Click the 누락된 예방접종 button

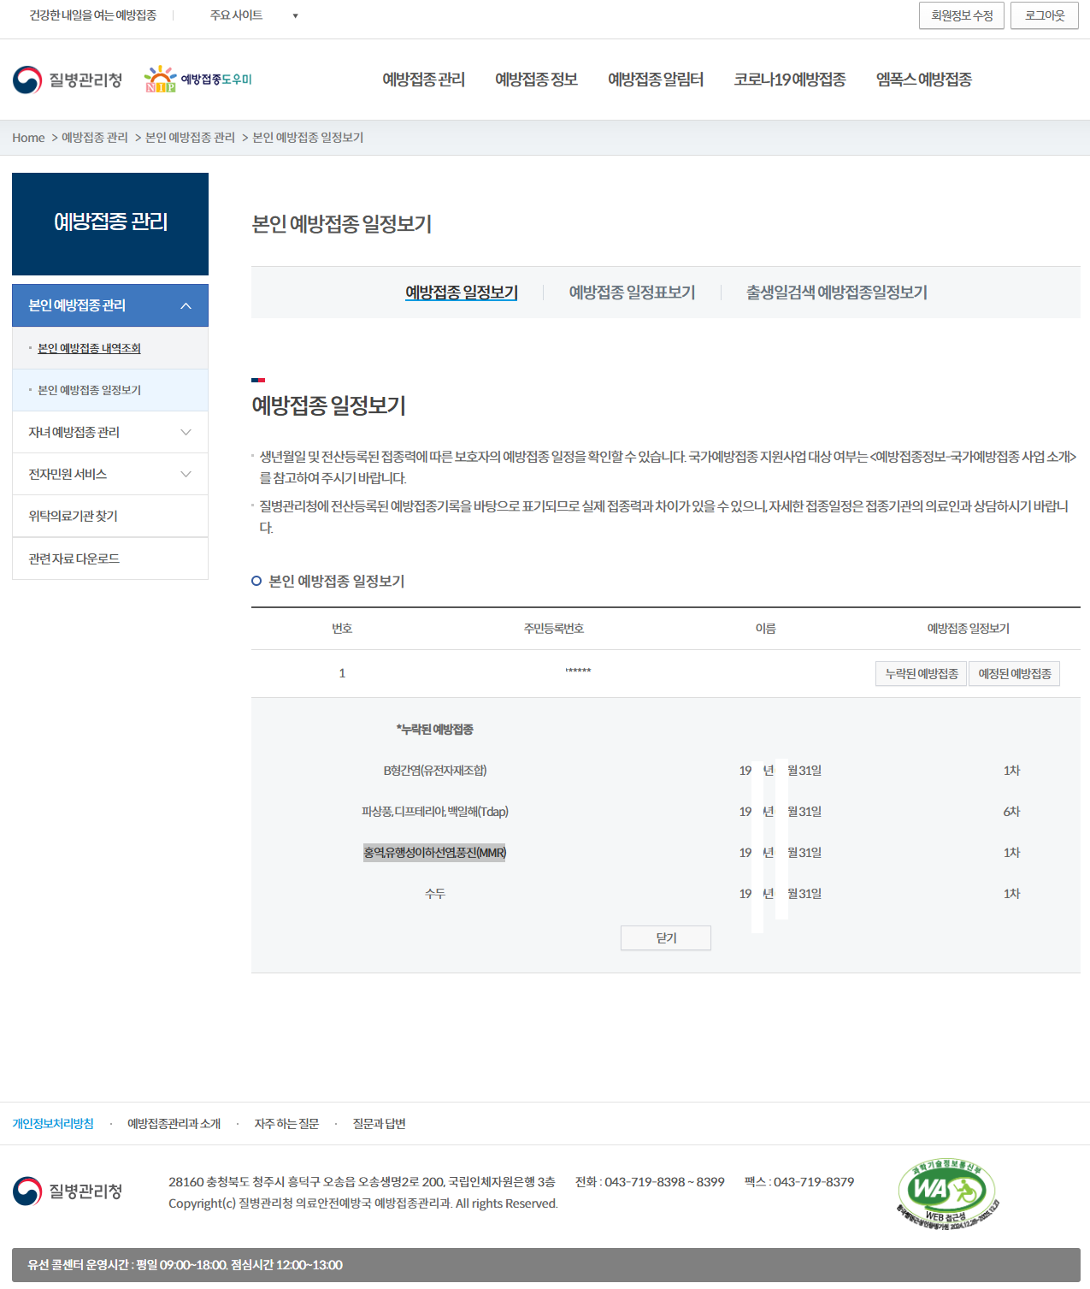(920, 673)
